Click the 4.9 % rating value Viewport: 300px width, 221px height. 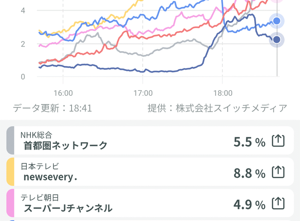(x=249, y=204)
